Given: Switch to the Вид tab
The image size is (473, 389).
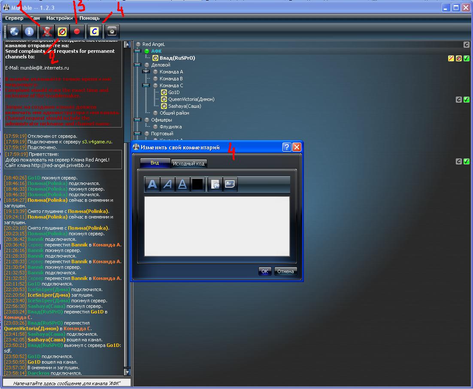Looking at the screenshot, I should click(x=155, y=163).
